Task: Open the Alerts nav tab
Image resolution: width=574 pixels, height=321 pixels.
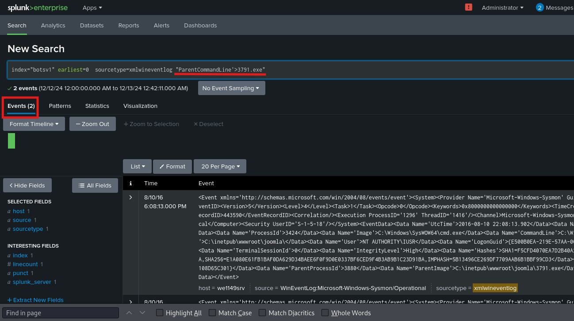Action: click(x=161, y=25)
